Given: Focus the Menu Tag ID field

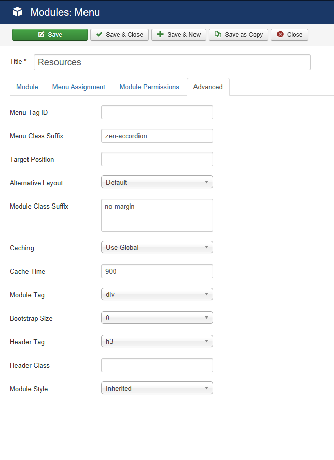Looking at the screenshot, I should tap(157, 112).
